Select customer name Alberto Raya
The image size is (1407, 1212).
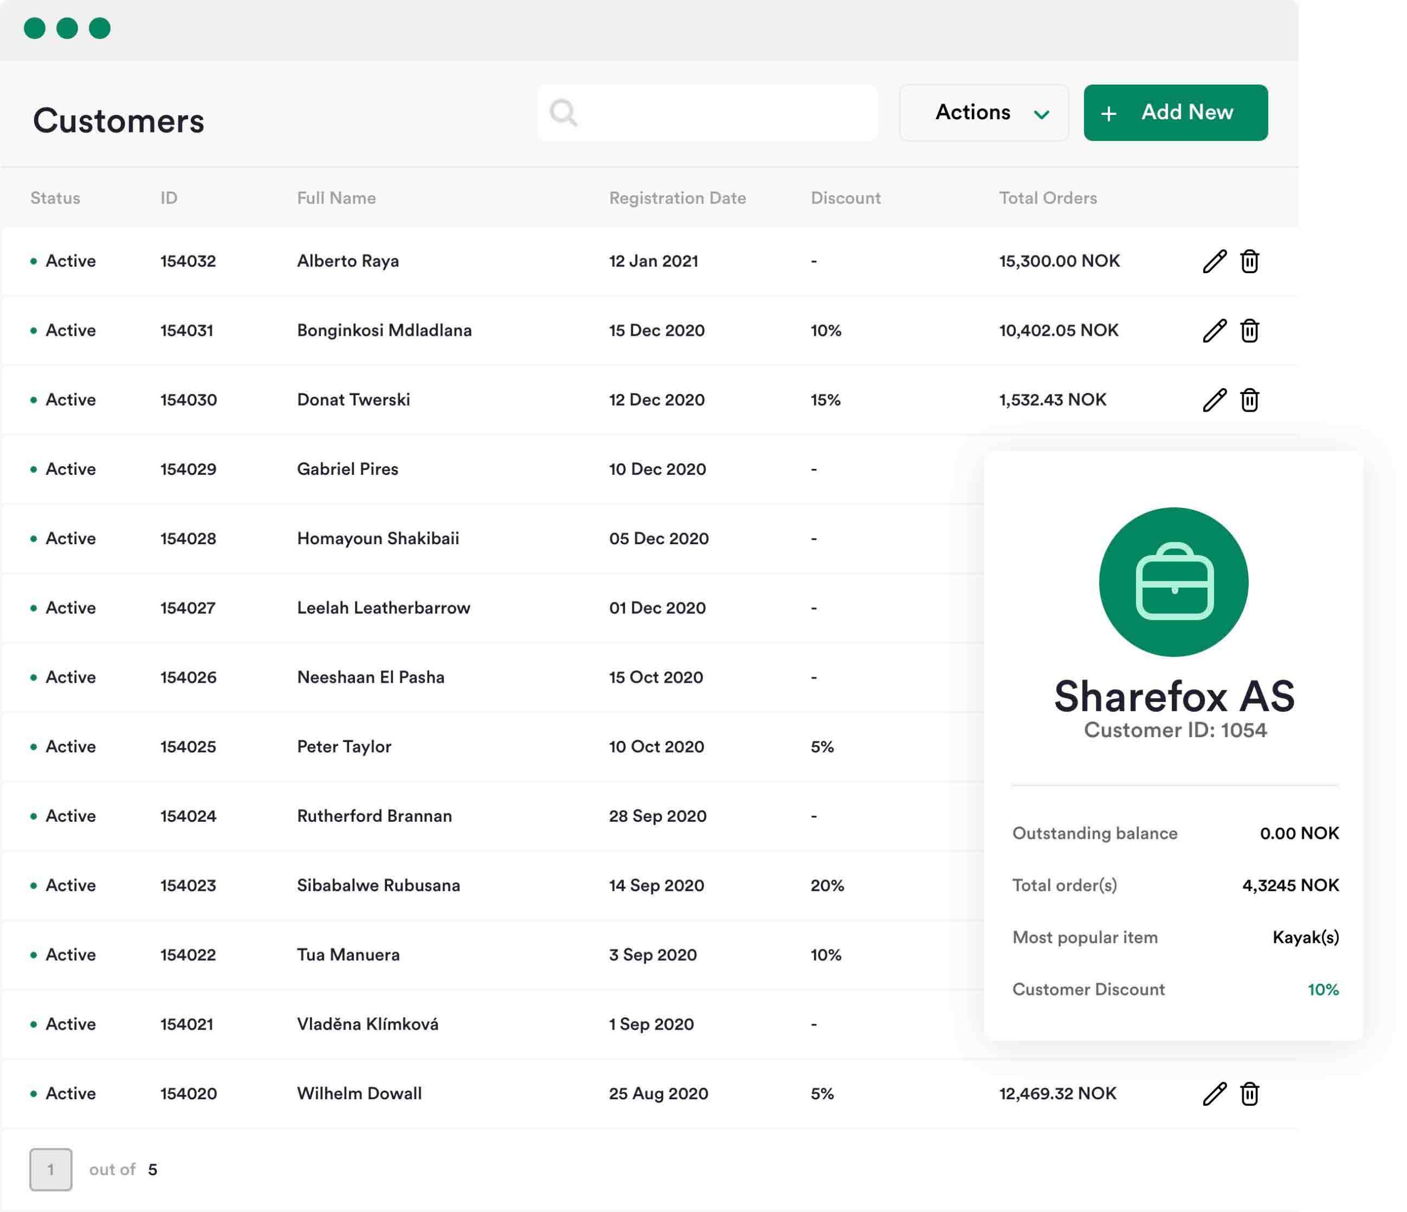[x=348, y=262]
